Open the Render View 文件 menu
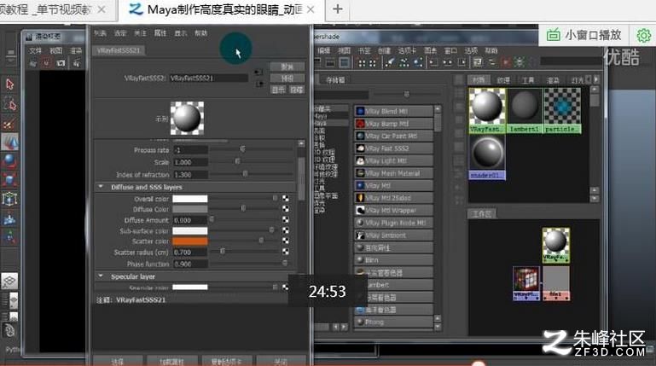Image resolution: width=656 pixels, height=366 pixels. [36, 50]
